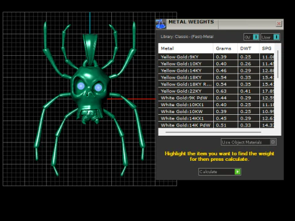Click the Calculate button
The width and height of the screenshot is (295, 221).
[220, 172]
